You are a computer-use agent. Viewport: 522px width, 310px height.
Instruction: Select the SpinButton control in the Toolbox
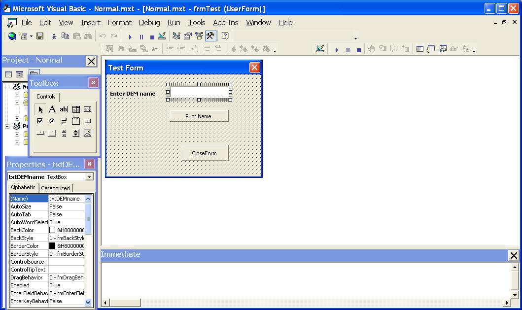tap(75, 133)
